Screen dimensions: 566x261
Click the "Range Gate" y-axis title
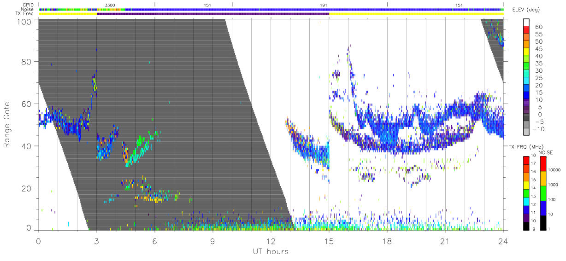(x=7, y=124)
